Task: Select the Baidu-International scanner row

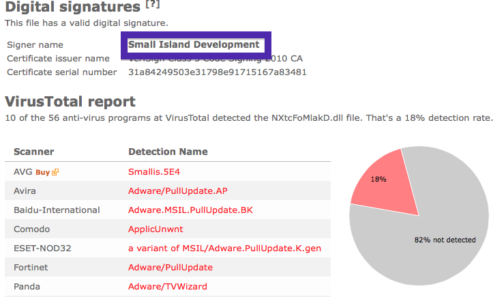Action: pyautogui.click(x=168, y=210)
